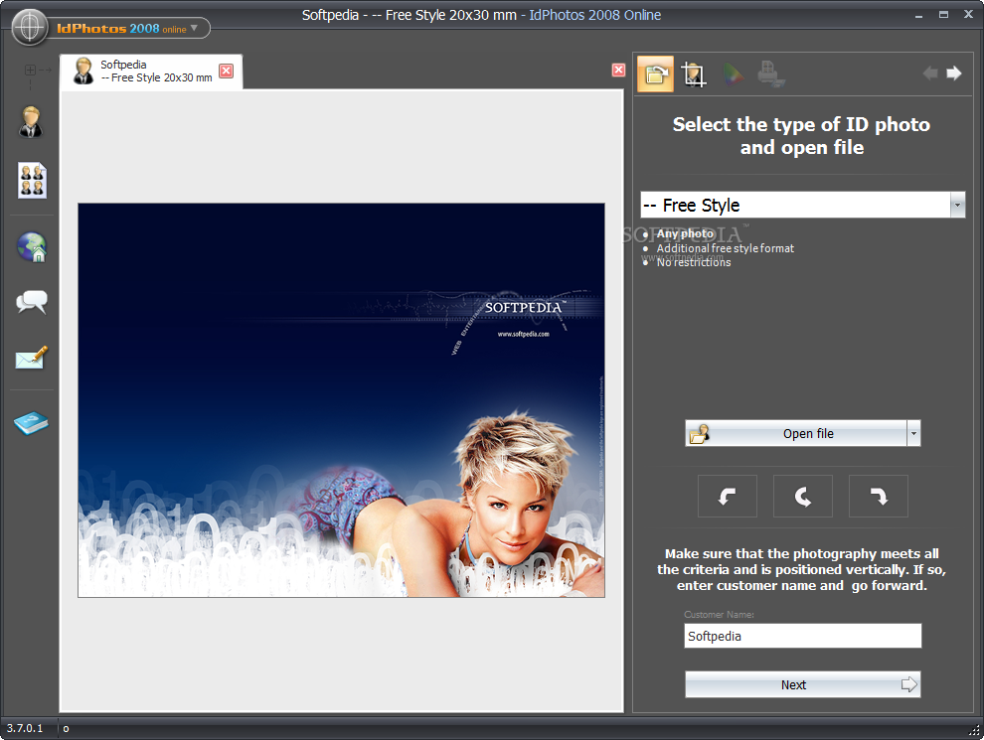Open the multiple ID photos sheet icon

pos(32,181)
